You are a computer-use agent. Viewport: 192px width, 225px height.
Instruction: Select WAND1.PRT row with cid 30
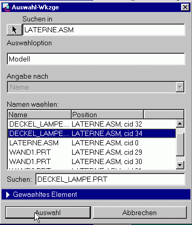[92, 161]
